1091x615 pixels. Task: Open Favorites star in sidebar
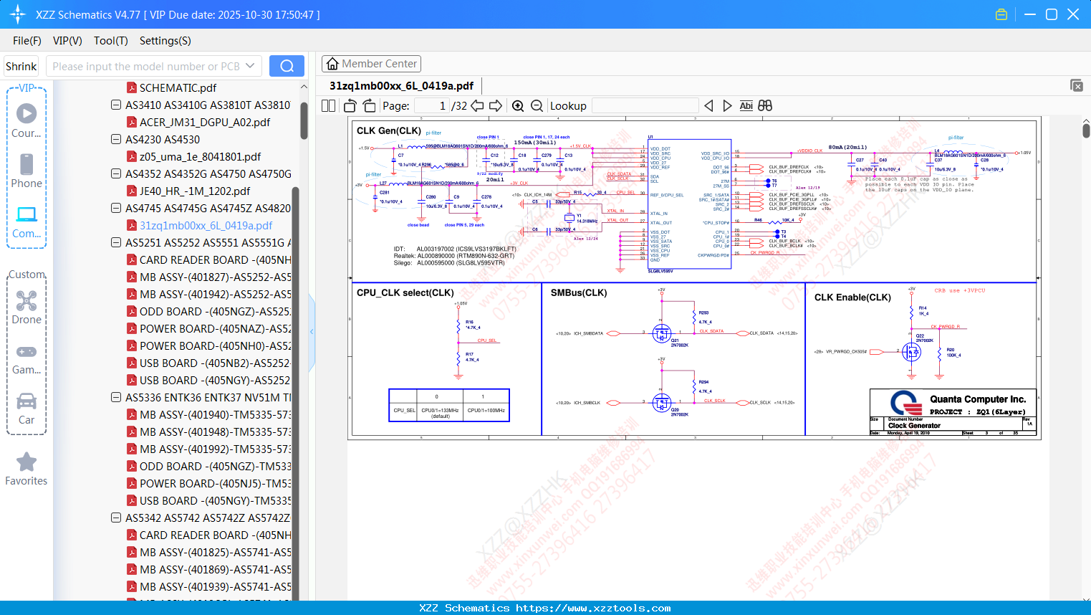(27, 469)
